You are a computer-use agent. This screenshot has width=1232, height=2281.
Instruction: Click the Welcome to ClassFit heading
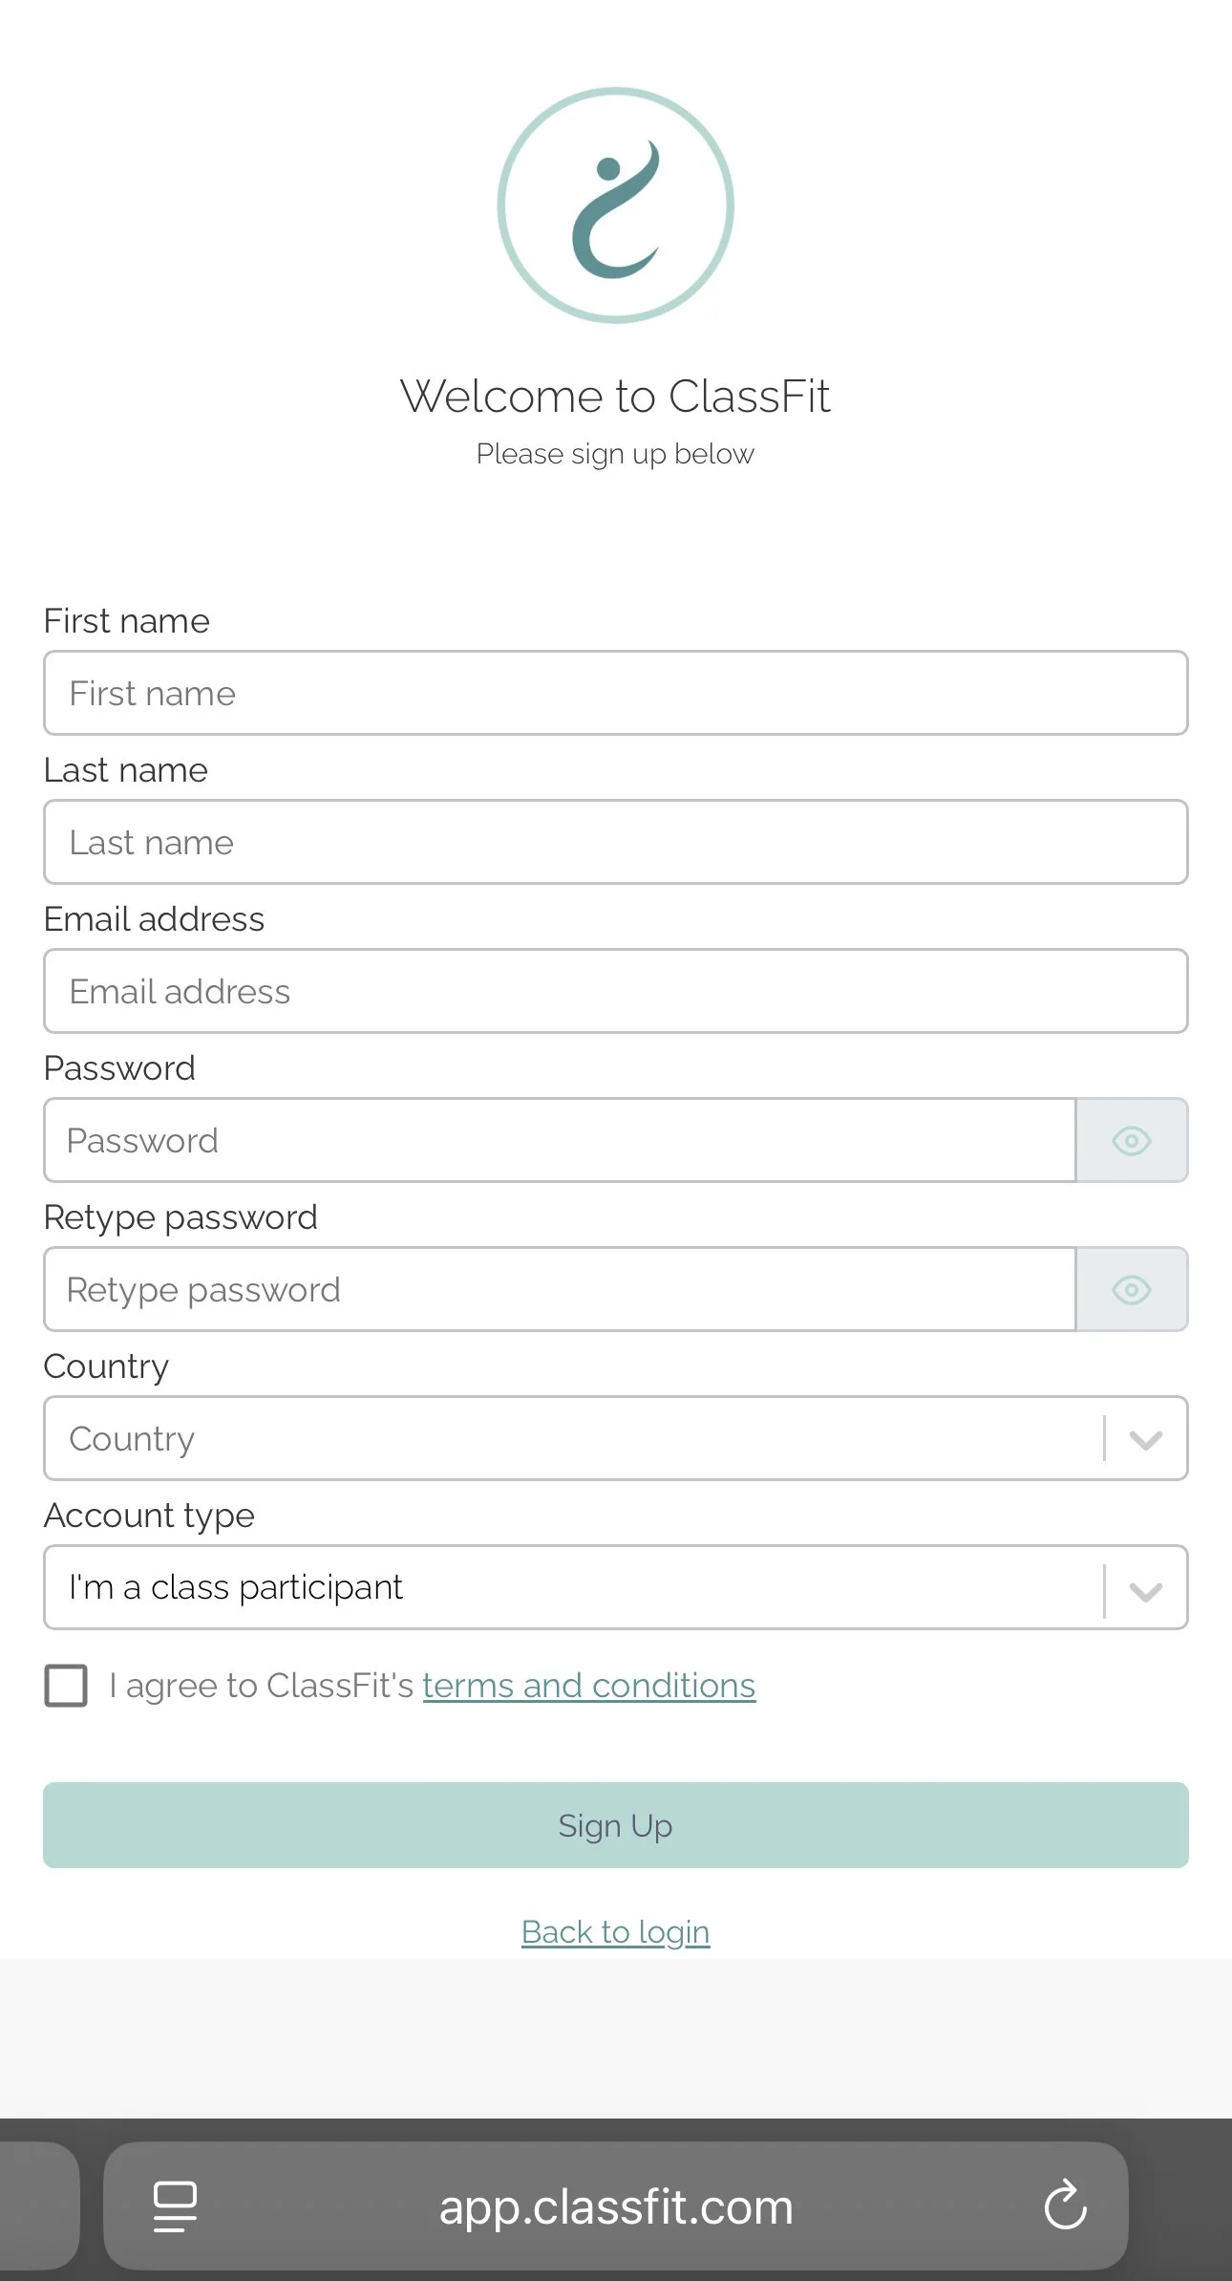pyautogui.click(x=616, y=397)
